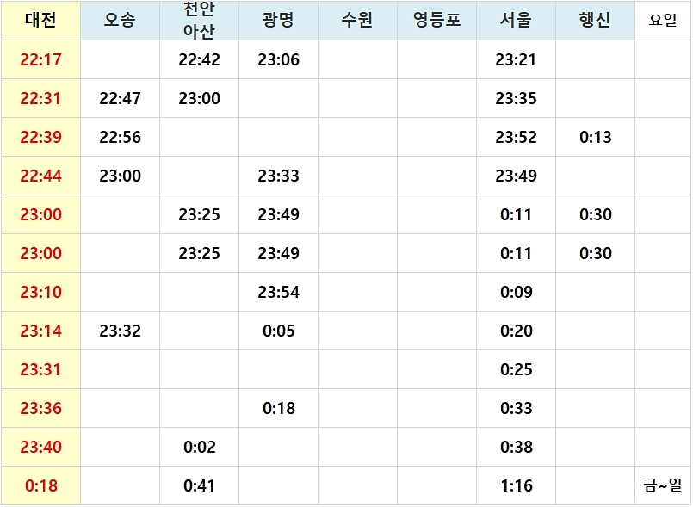Click the 23:35 서울 arrival cell

516,98
